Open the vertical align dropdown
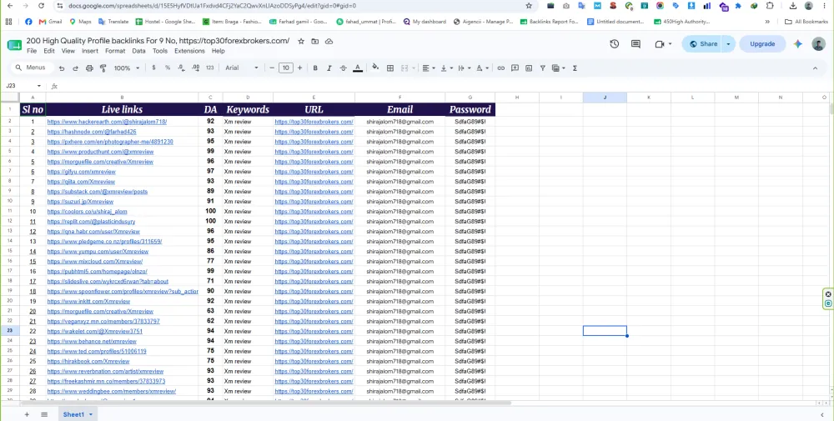 point(445,68)
